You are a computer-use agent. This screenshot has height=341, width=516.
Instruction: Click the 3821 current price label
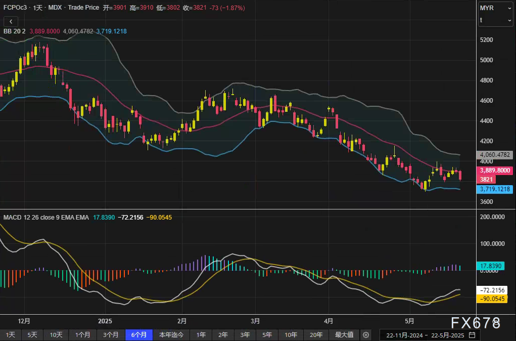click(487, 180)
